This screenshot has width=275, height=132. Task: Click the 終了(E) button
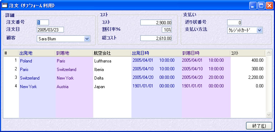[x=259, y=126]
